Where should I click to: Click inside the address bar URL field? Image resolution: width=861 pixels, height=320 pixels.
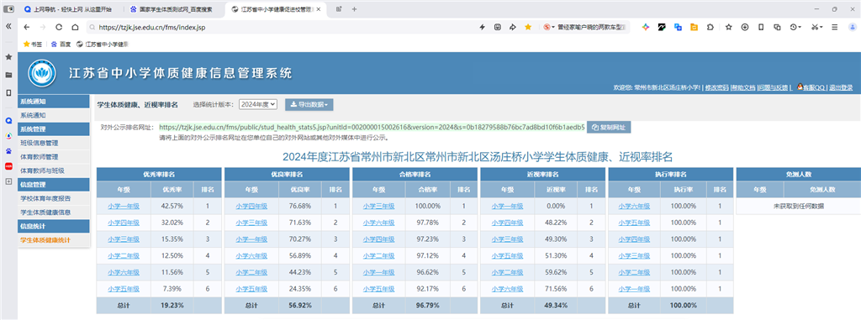click(x=280, y=27)
